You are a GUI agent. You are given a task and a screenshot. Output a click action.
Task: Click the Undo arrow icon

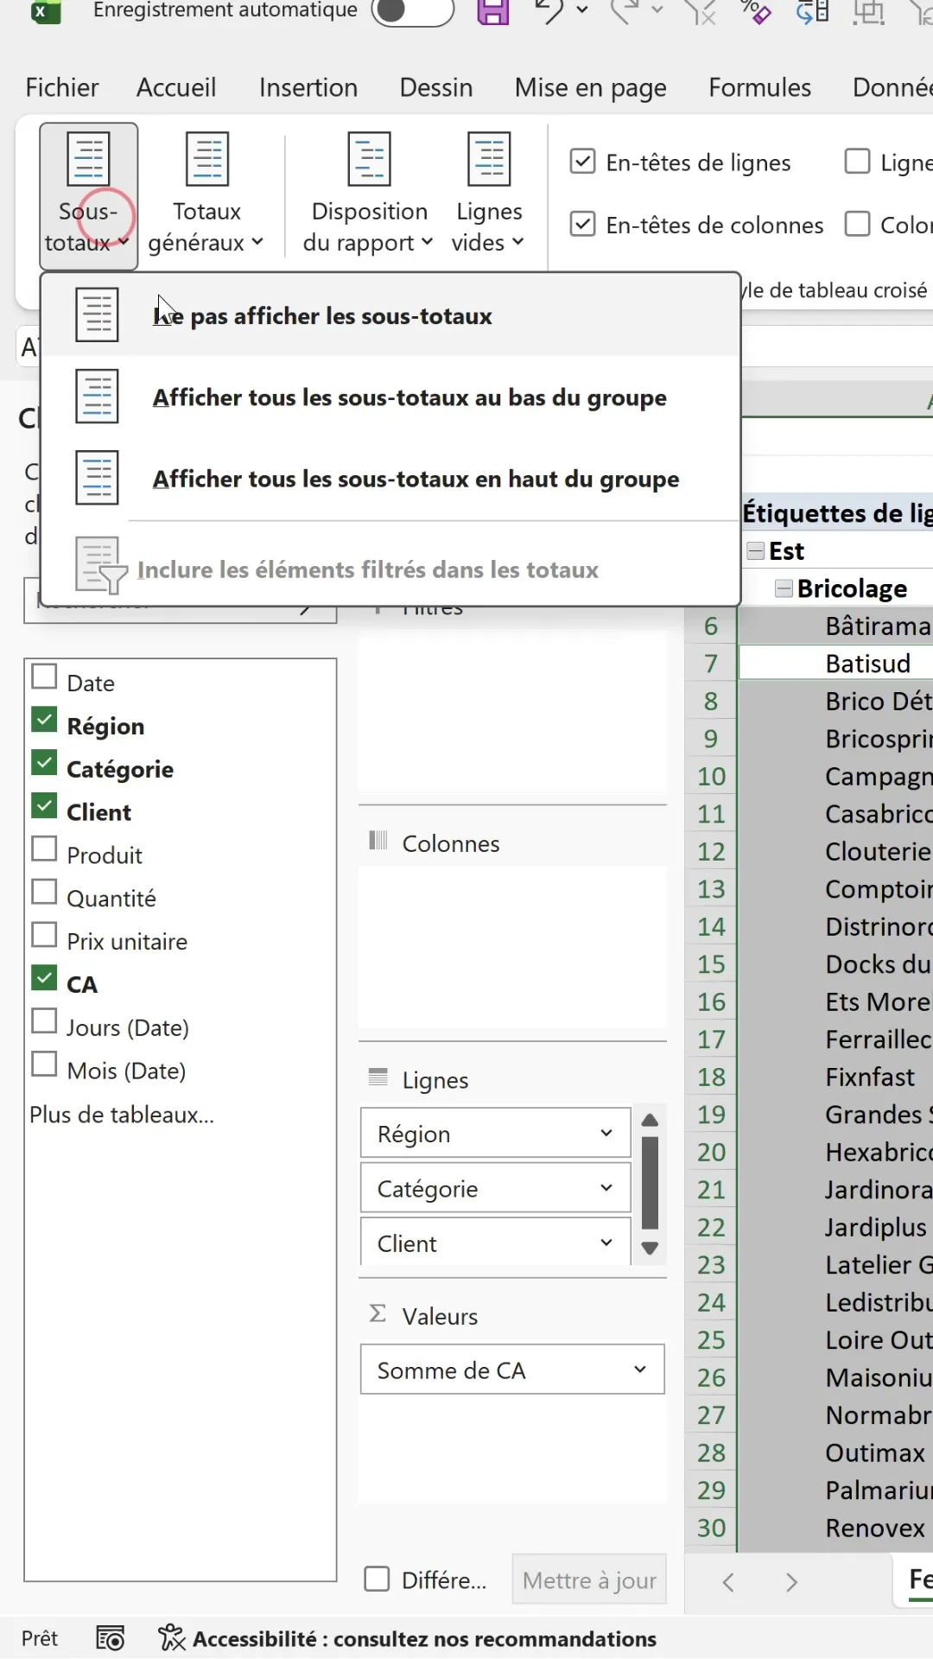pyautogui.click(x=548, y=11)
